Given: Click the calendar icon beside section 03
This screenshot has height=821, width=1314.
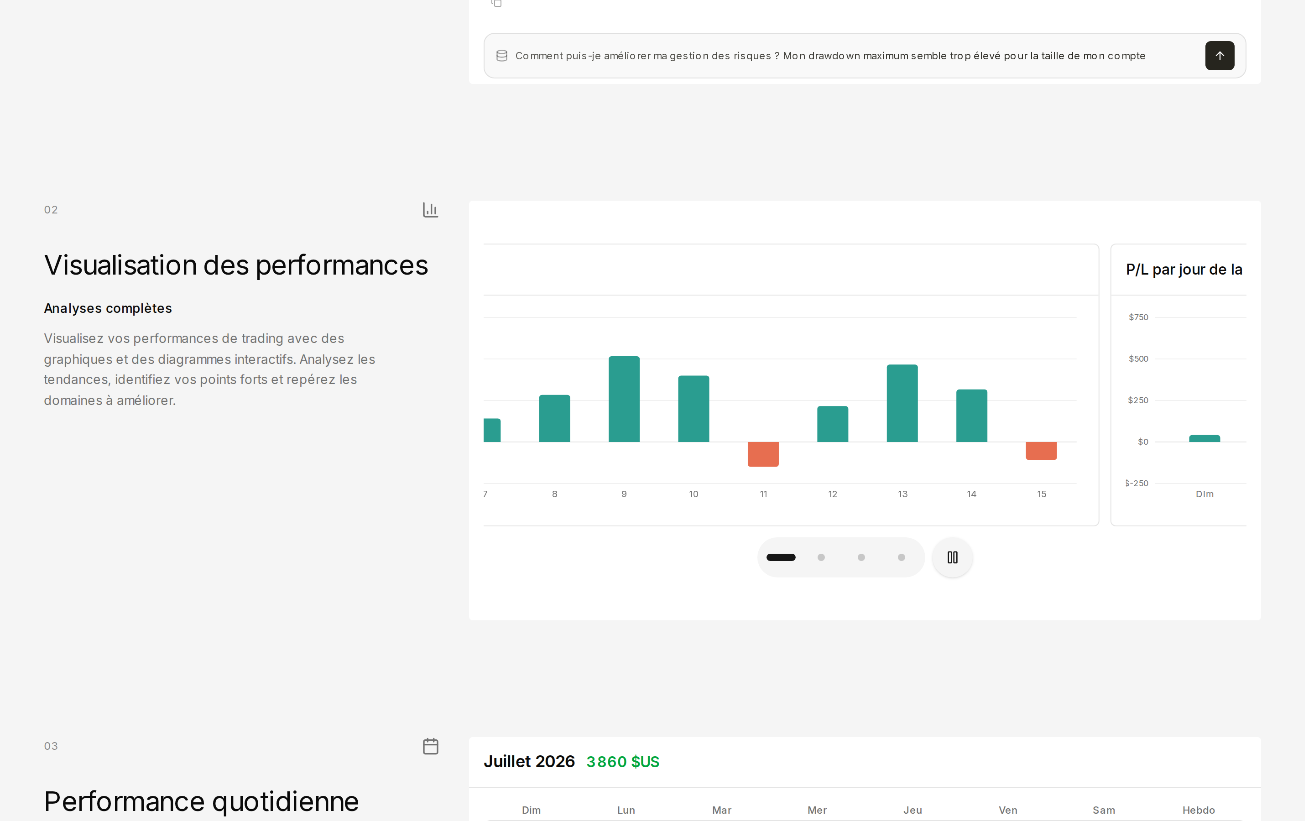Looking at the screenshot, I should click(430, 746).
